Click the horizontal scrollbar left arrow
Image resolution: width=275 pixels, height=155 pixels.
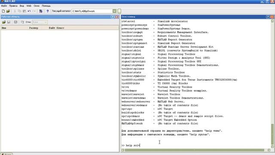click(123, 150)
